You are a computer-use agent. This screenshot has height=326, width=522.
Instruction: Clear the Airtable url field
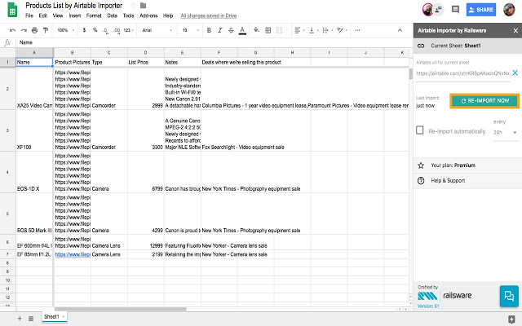[515, 73]
